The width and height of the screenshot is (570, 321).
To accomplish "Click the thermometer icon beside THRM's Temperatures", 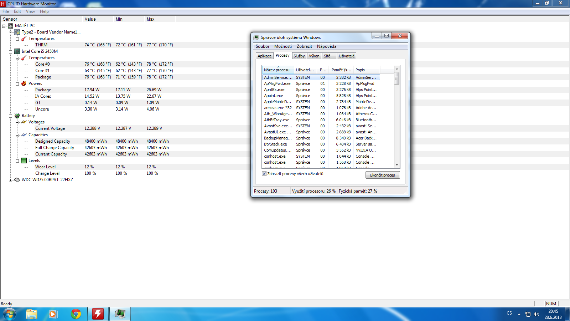I will [x=24, y=39].
